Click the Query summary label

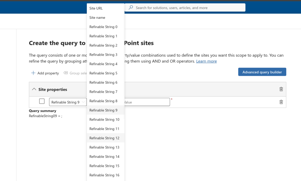click(x=43, y=111)
